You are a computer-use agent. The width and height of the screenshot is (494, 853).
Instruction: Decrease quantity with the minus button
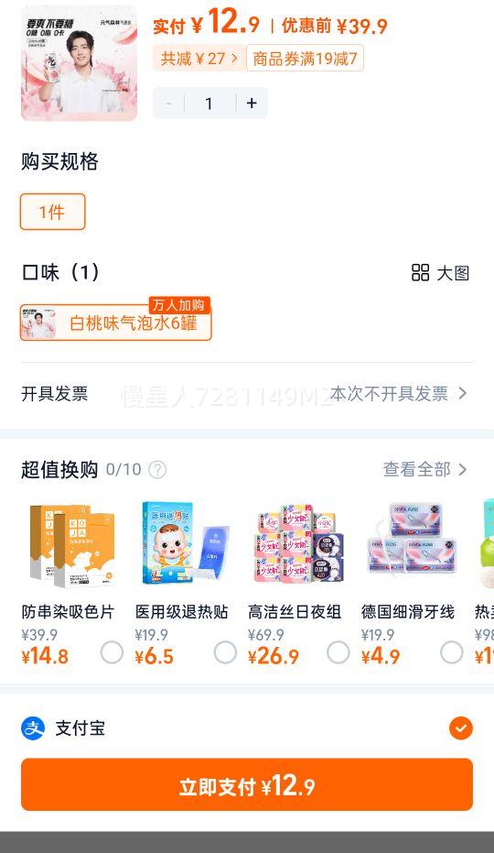click(168, 104)
